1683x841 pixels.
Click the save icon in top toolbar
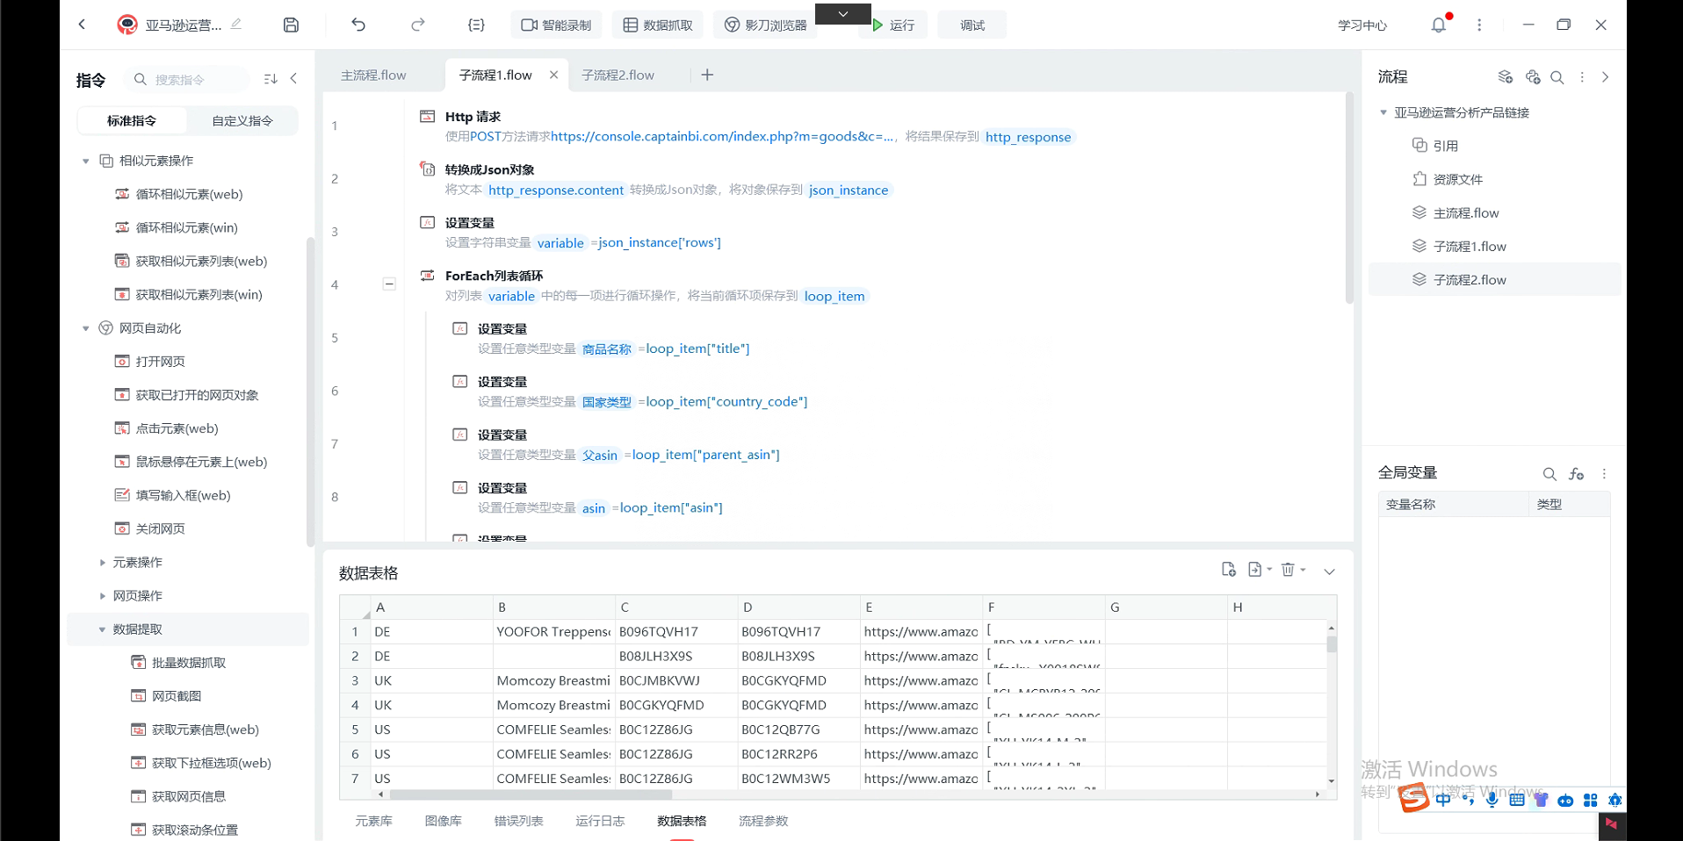[291, 25]
